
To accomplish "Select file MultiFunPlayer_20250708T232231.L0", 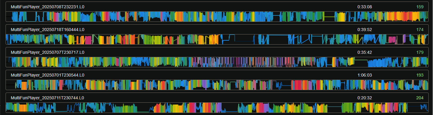I will tap(48, 7).
